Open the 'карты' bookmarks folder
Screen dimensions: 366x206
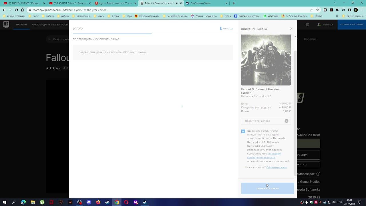pos(99,16)
